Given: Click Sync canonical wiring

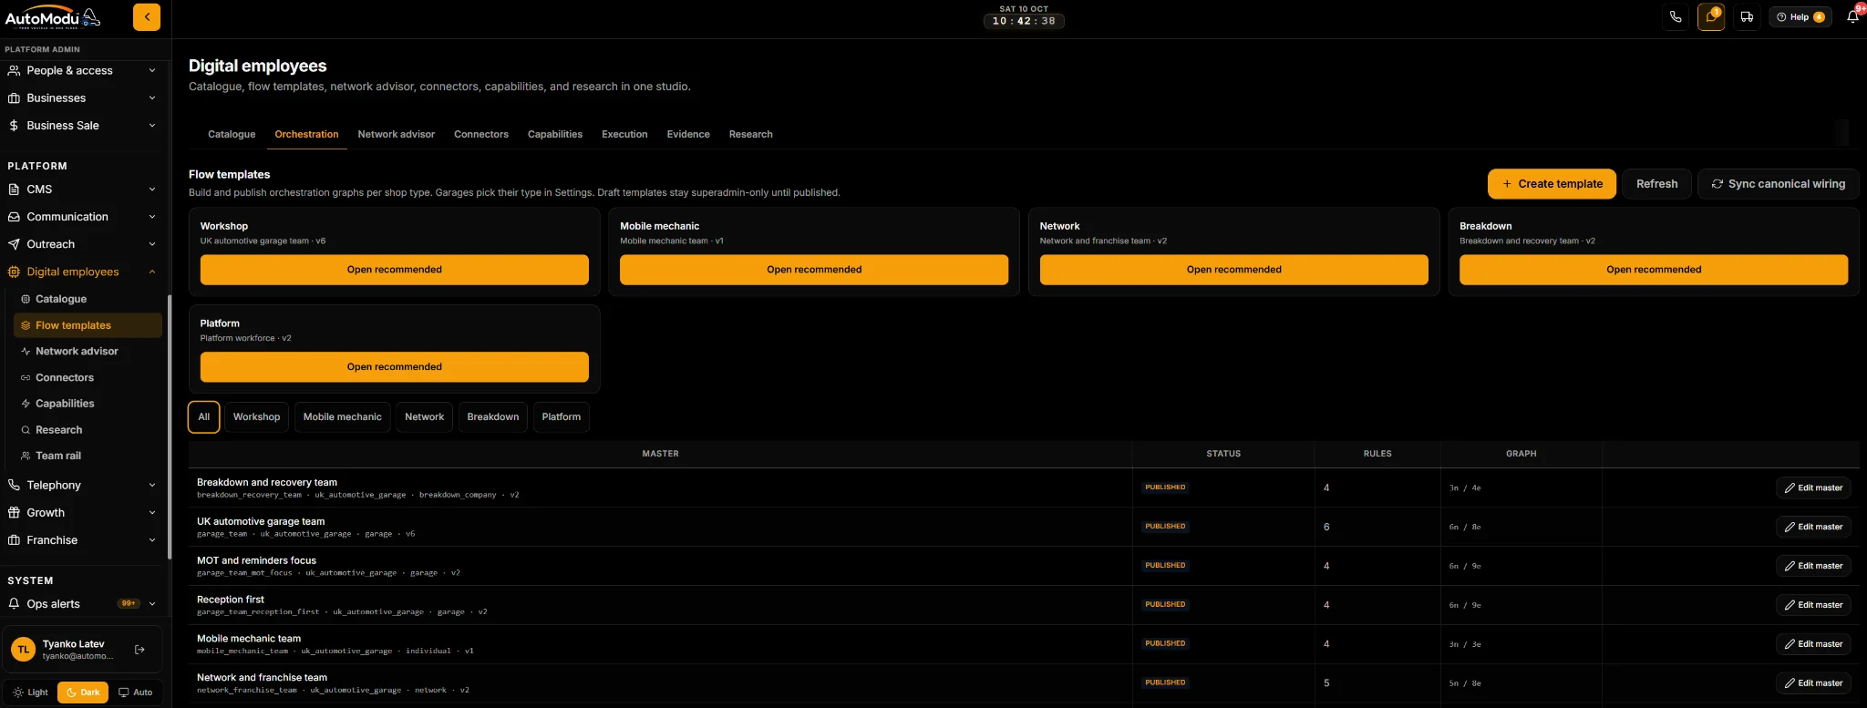Looking at the screenshot, I should click(1778, 184).
